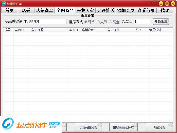The image size is (177, 133).
Task: Clear the list with the 清空列表 button
Action: pos(159,127)
